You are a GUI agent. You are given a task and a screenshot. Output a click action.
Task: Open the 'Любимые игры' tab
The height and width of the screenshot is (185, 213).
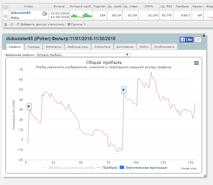[x=78, y=47]
